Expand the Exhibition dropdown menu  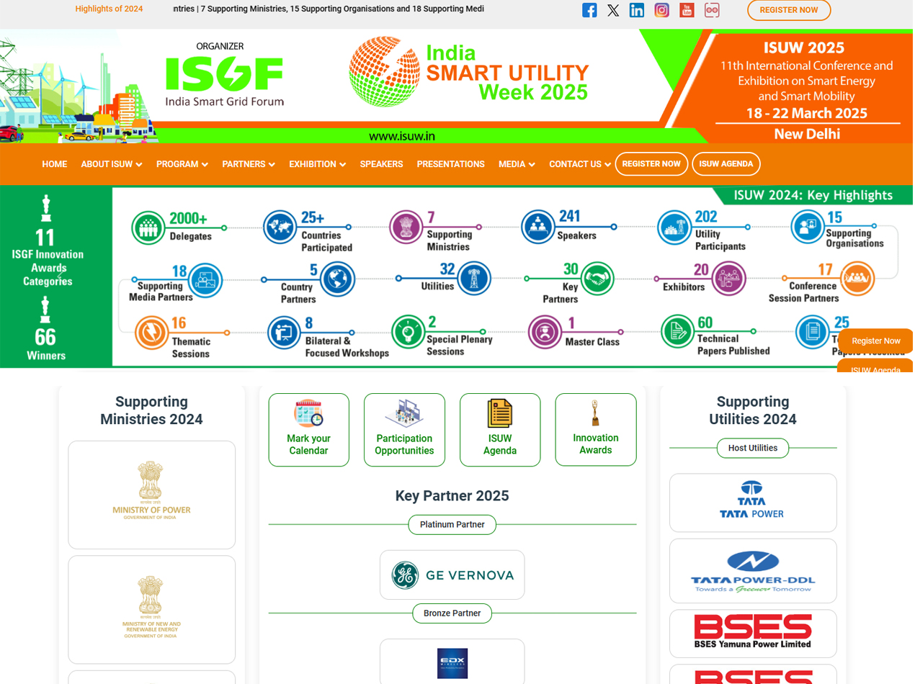pyautogui.click(x=317, y=164)
